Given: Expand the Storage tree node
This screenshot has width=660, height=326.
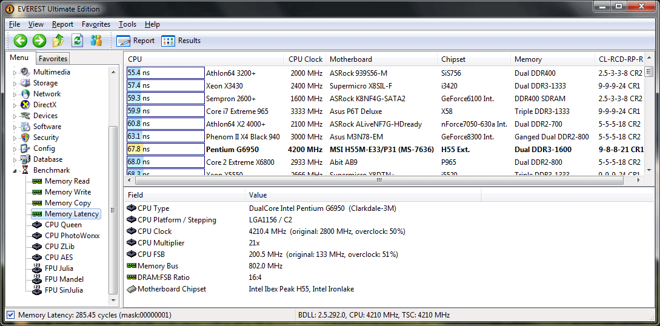Looking at the screenshot, I should click(x=15, y=83).
